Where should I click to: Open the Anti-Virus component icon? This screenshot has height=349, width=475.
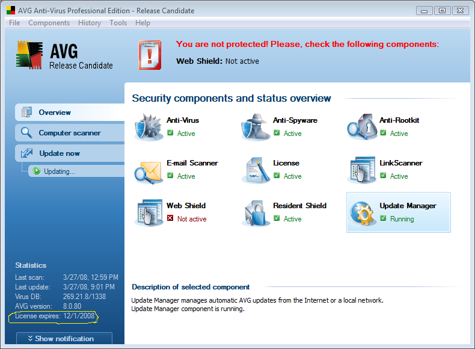point(149,127)
